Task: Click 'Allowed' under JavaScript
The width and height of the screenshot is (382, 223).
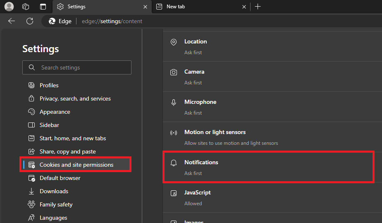Action: point(193,204)
